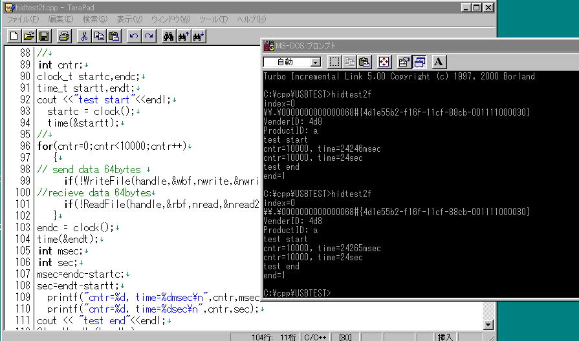Viewport: 579px width, 341px height.
Task: Click the MS-DOS prompt title bar icon
Action: pyautogui.click(x=269, y=46)
